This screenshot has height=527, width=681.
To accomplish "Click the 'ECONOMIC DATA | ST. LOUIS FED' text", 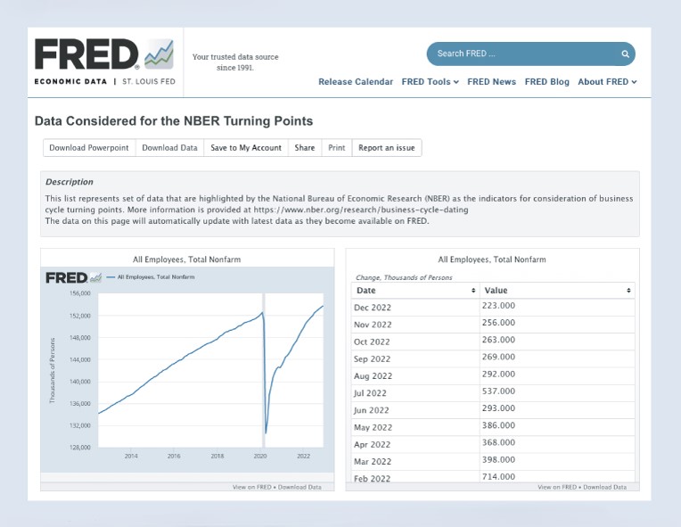I will pyautogui.click(x=104, y=82).
